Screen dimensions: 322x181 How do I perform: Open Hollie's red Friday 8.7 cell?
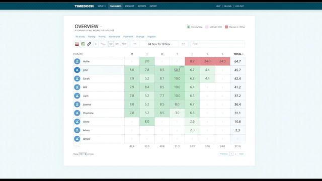(x=192, y=61)
